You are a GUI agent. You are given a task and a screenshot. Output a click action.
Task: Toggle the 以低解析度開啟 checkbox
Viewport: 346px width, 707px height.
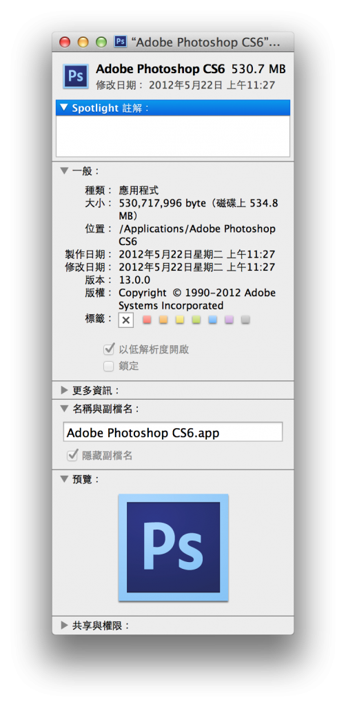click(x=108, y=349)
